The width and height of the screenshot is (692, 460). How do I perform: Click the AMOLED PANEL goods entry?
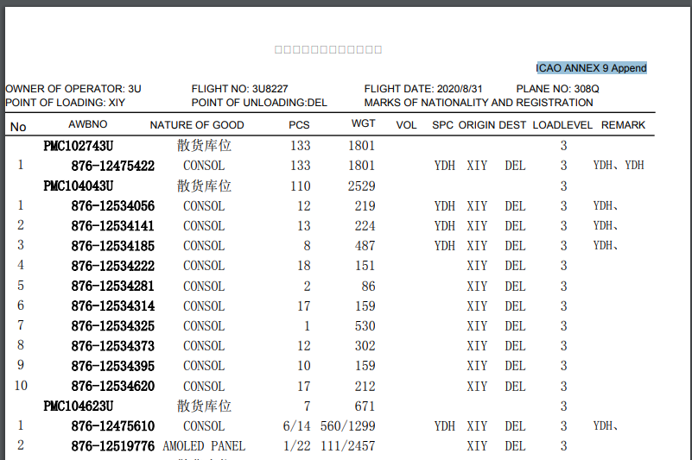(204, 446)
